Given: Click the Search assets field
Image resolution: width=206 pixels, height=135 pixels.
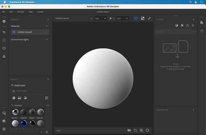Looking at the screenshot, I should (26, 91).
